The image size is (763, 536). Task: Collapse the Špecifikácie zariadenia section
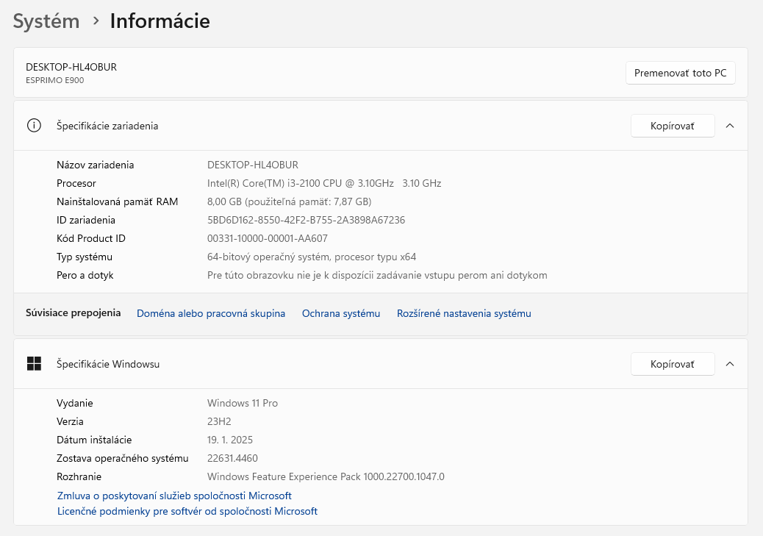coord(729,125)
